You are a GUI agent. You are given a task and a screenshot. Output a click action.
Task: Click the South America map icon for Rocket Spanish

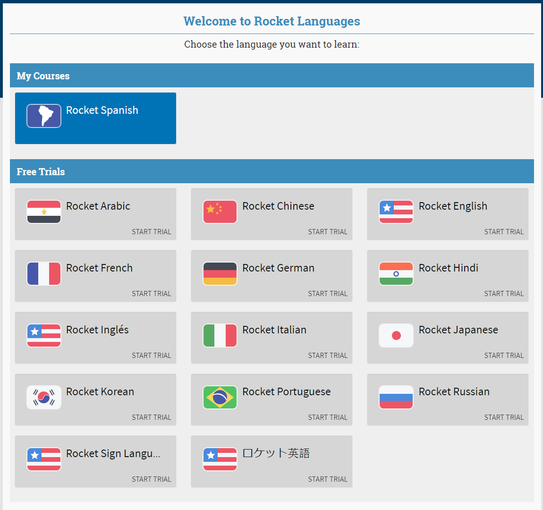[x=44, y=116]
